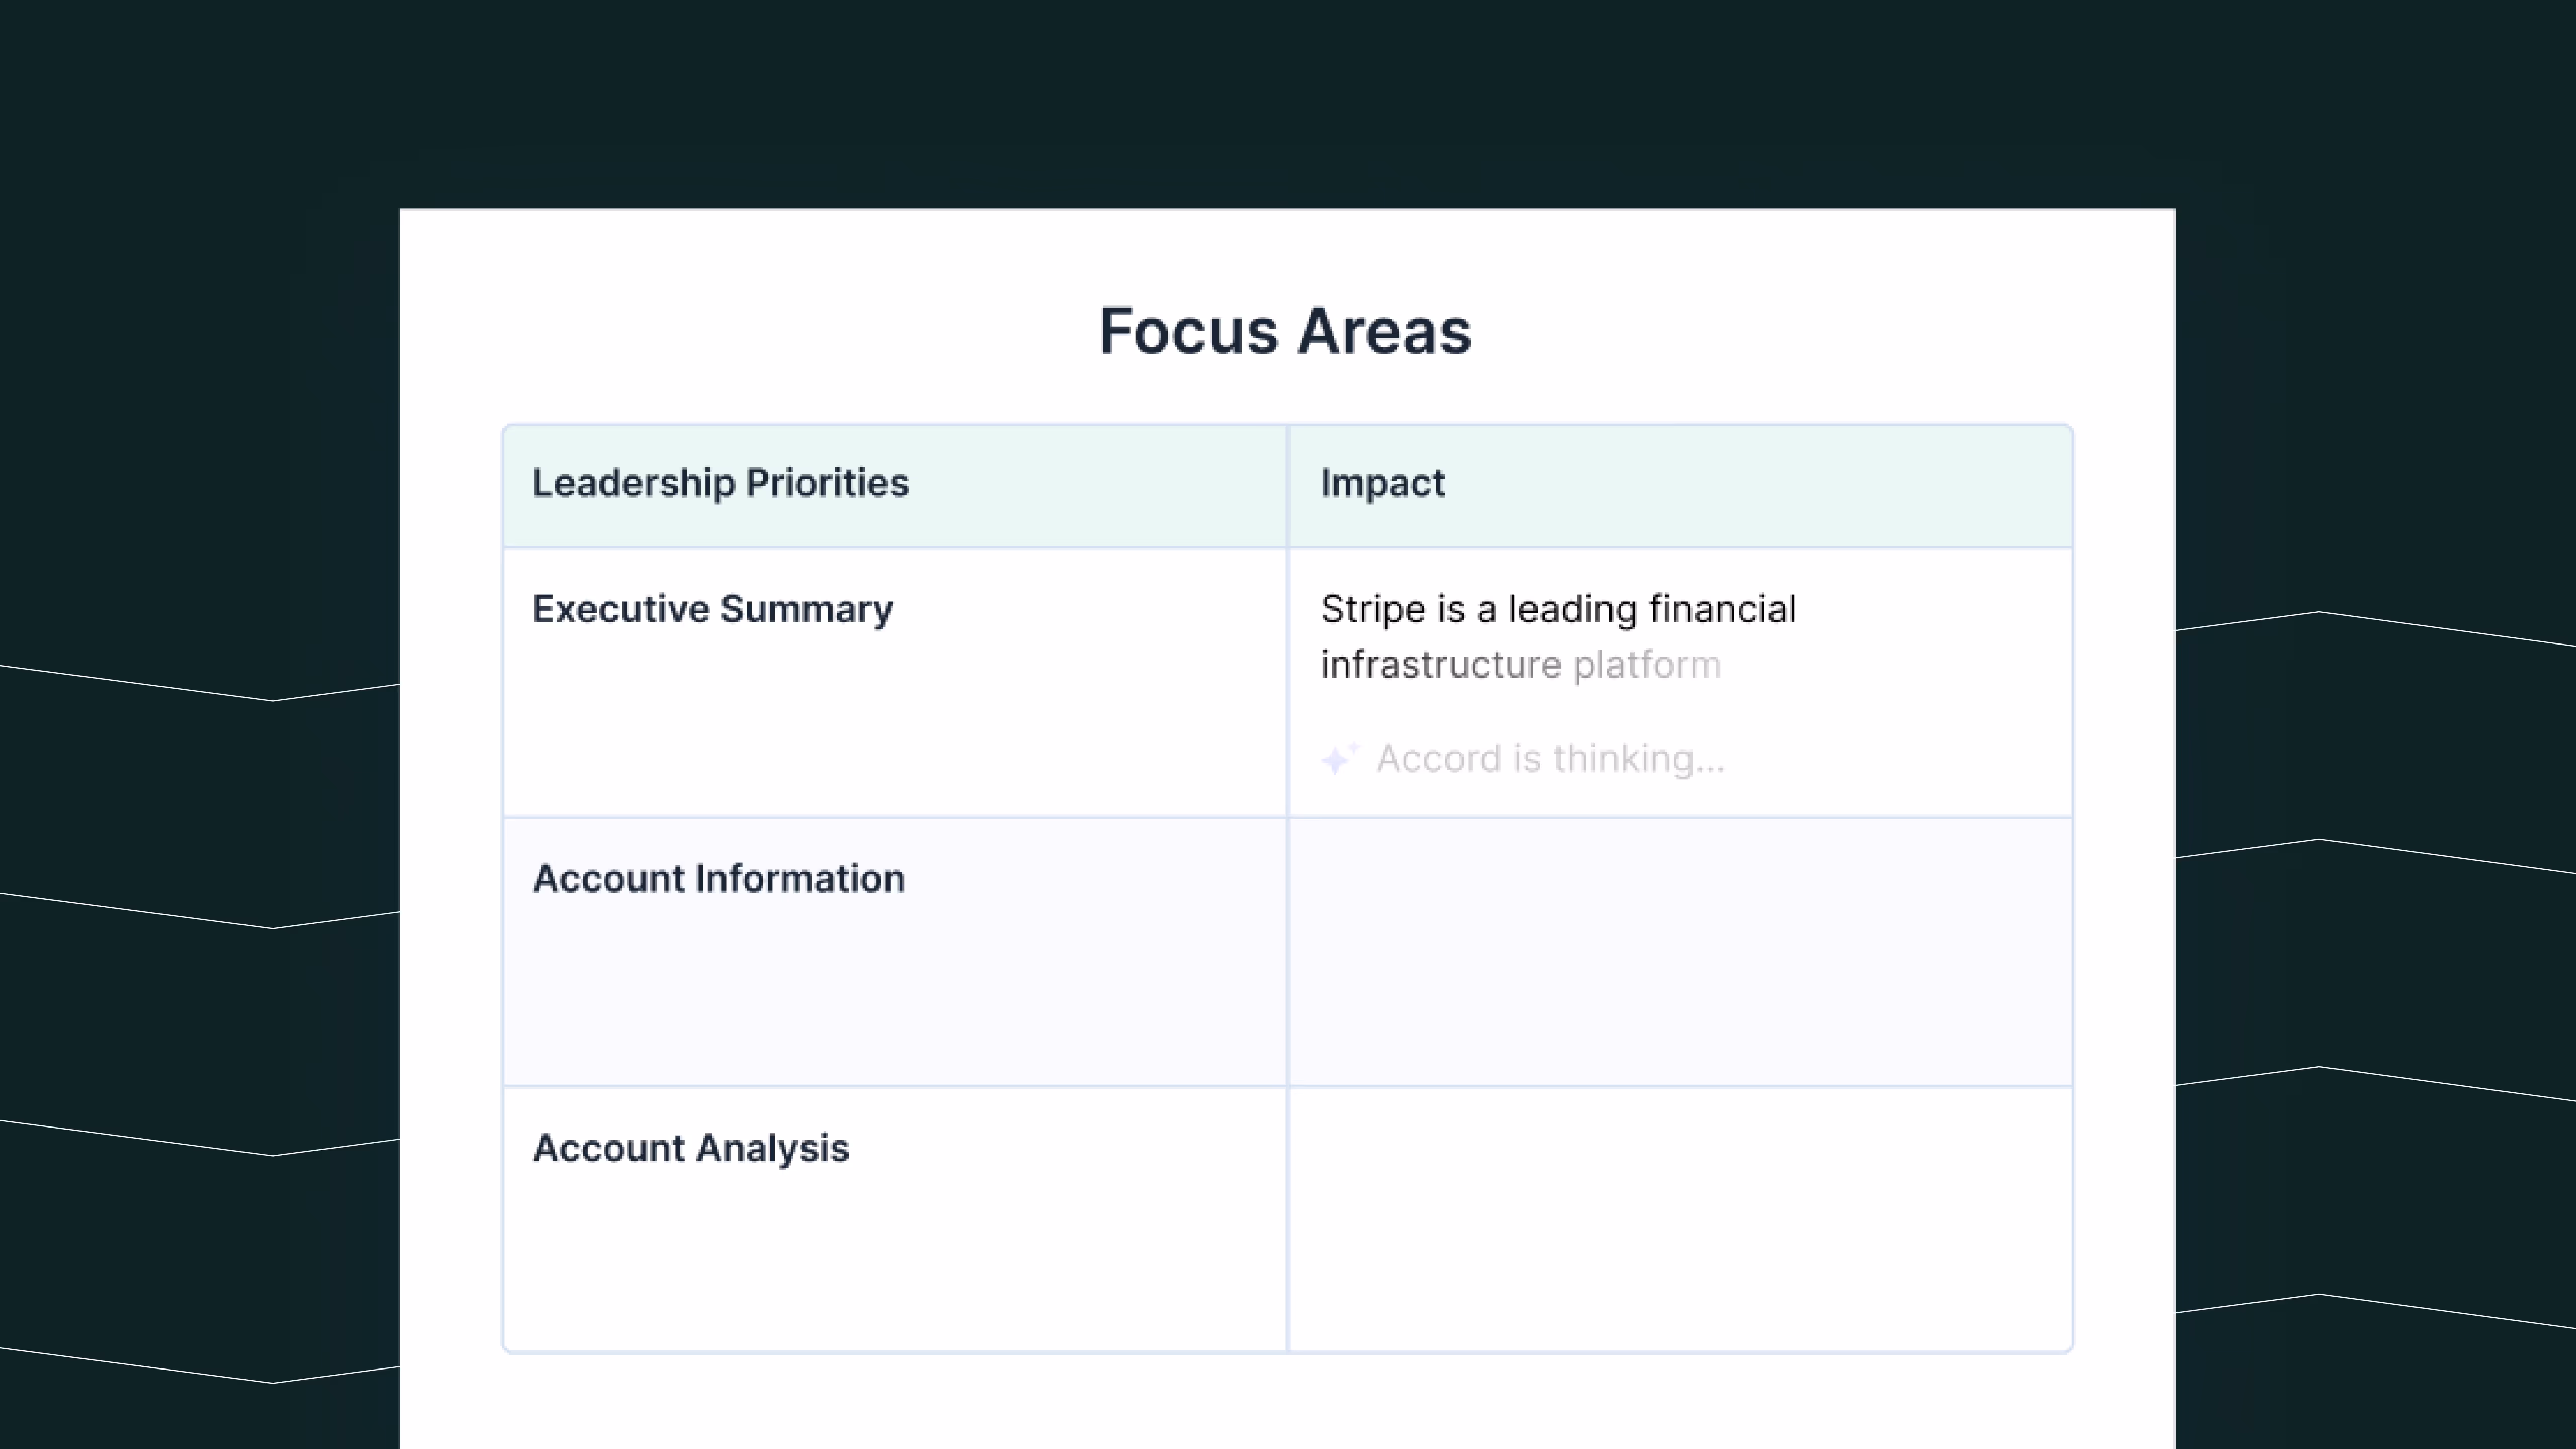2576x1449 pixels.
Task: Click the sparkle AI thinking icon
Action: coord(1338,759)
